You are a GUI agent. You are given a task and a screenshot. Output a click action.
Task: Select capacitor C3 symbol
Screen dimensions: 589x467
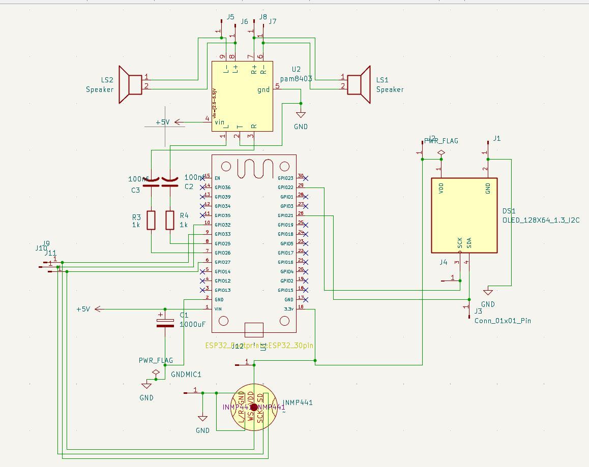(x=152, y=183)
